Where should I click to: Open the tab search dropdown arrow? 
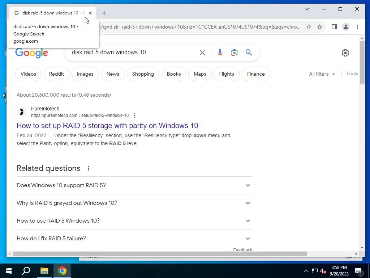click(307, 9)
